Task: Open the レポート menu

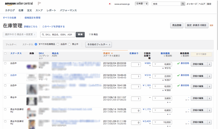Action: pyautogui.click(x=51, y=10)
